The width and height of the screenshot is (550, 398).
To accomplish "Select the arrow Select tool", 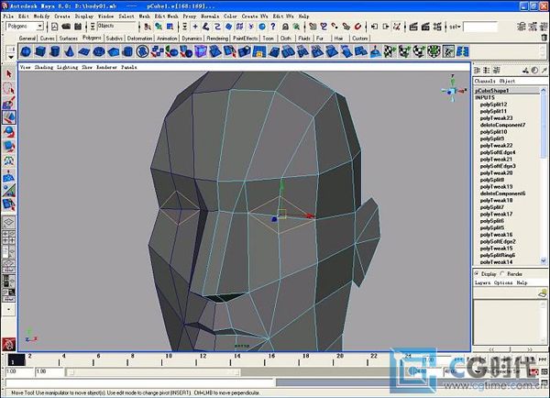I will [9, 74].
